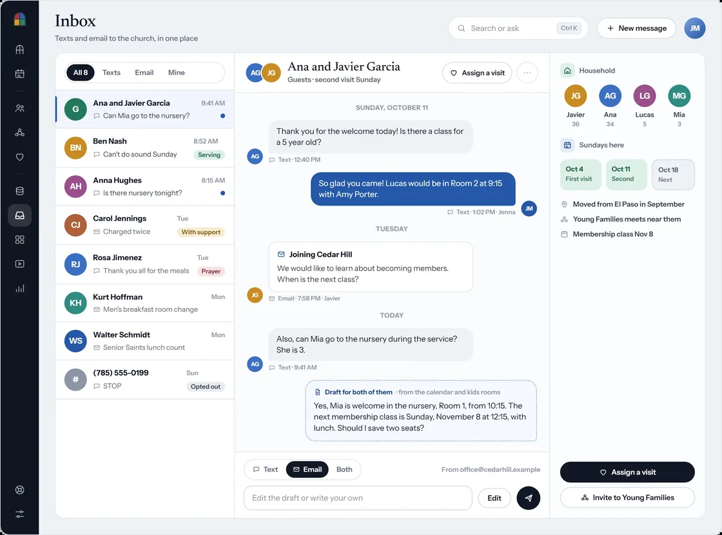Screen dimensions: 722x535
Task: Choose Email as reply channel
Action: pyautogui.click(x=307, y=469)
